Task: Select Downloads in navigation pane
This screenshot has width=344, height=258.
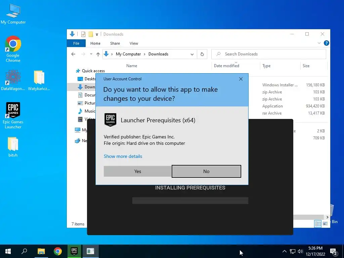Action: tap(86, 87)
